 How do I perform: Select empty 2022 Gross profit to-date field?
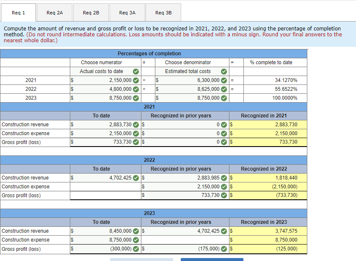coord(105,195)
